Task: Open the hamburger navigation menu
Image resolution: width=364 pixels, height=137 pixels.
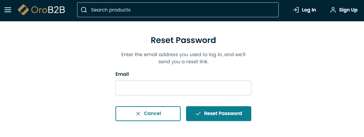Action: point(8,10)
